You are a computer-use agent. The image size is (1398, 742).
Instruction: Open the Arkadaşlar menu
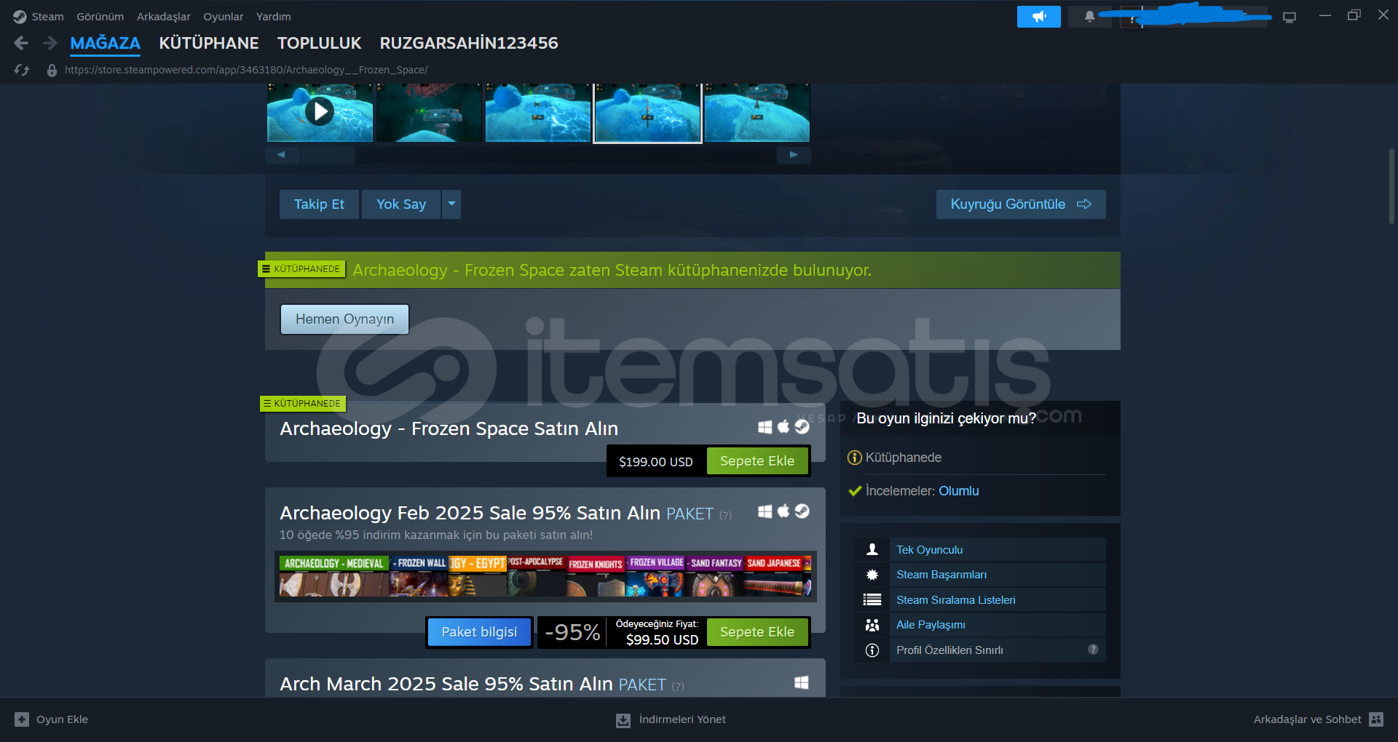[164, 17]
